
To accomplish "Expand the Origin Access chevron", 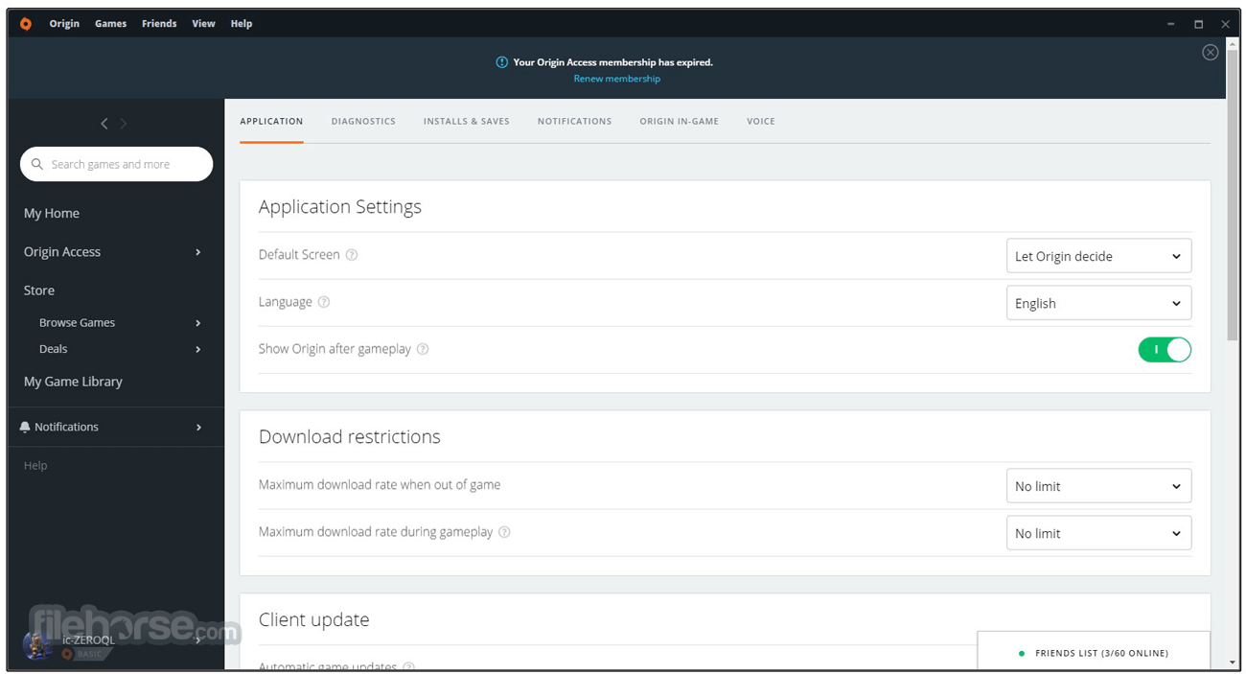I will click(x=198, y=252).
